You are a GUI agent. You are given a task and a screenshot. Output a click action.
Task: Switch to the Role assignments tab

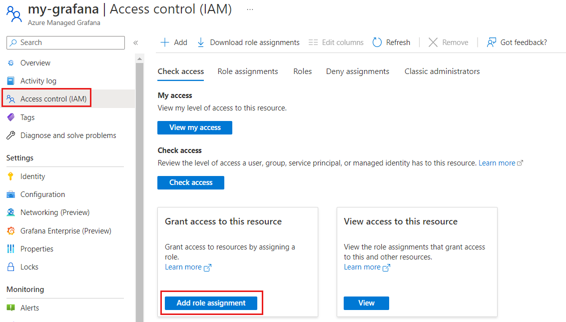coord(248,71)
